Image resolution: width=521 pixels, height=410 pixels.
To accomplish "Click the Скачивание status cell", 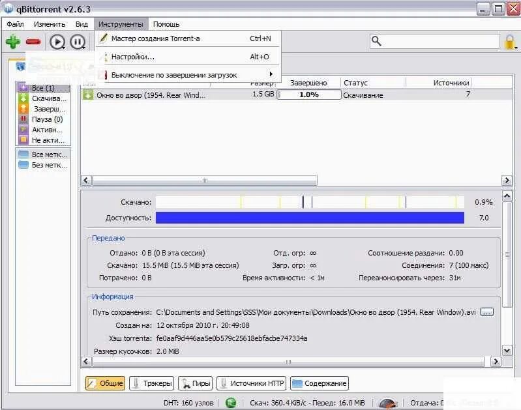I will click(363, 95).
